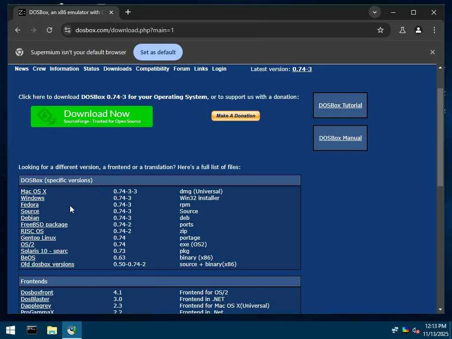Open the Compatibility page
452x339 pixels.
152,69
